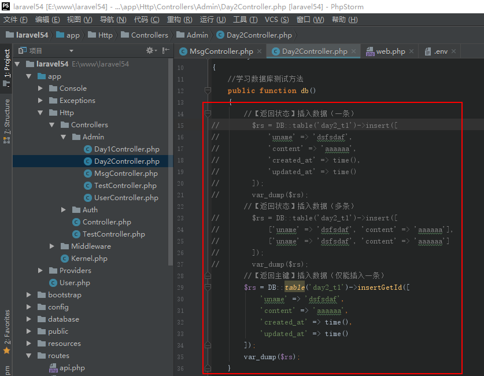The height and width of the screenshot is (376, 484).
Task: Open the VCS menu
Action: pos(276,20)
